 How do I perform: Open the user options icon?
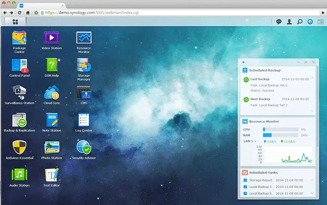(x=289, y=22)
